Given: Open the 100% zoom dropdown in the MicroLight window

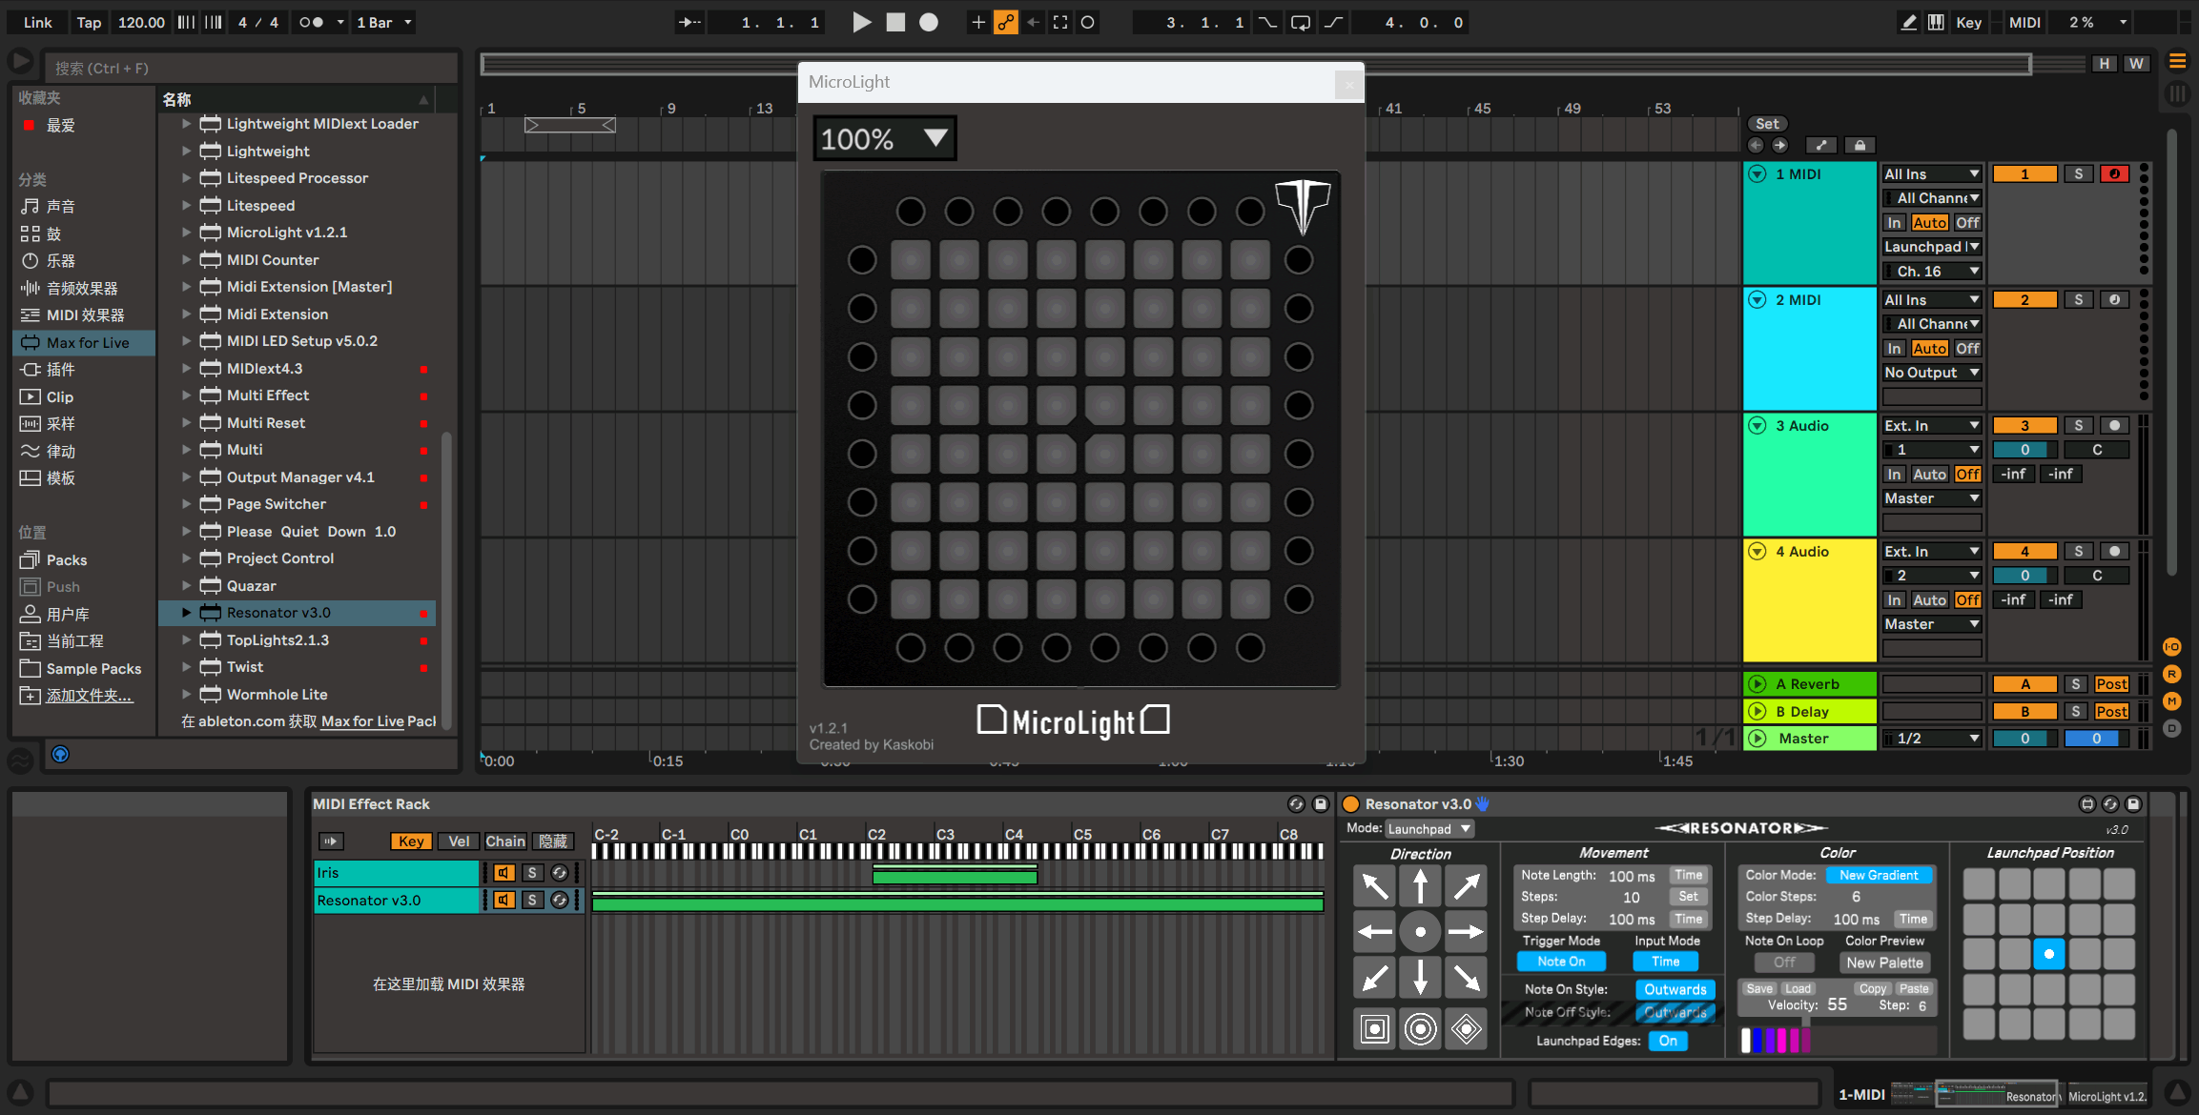Looking at the screenshot, I should [x=882, y=137].
